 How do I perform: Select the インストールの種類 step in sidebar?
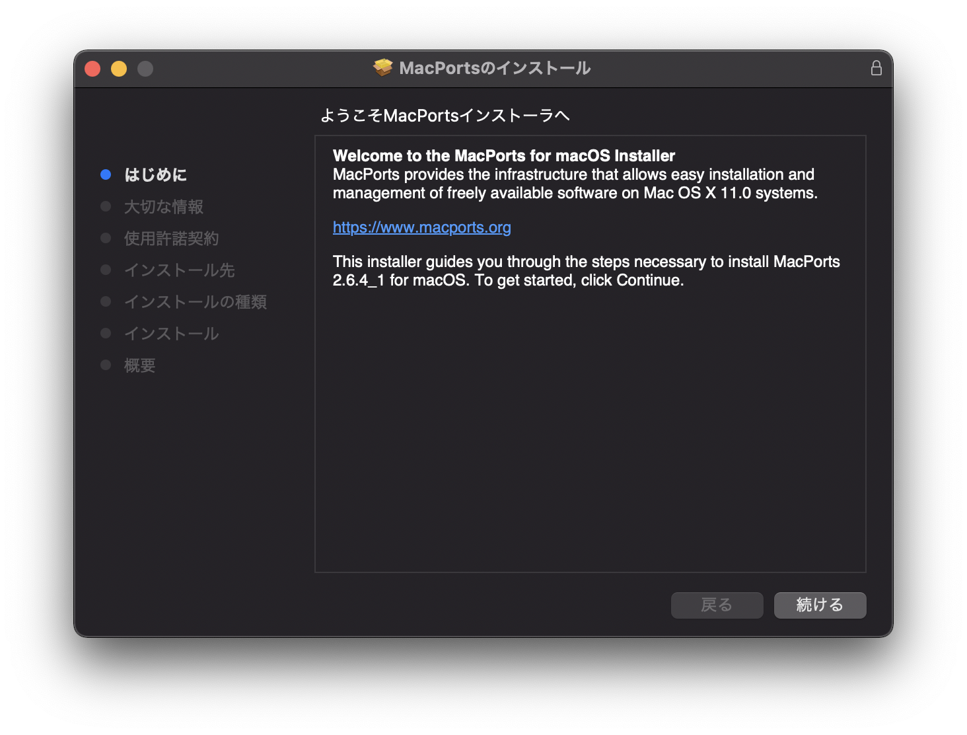click(x=196, y=302)
